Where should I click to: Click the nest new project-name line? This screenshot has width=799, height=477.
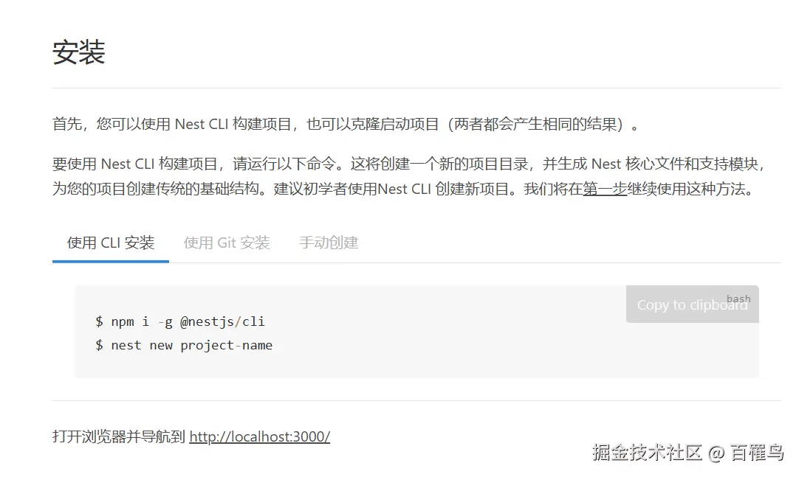183,345
